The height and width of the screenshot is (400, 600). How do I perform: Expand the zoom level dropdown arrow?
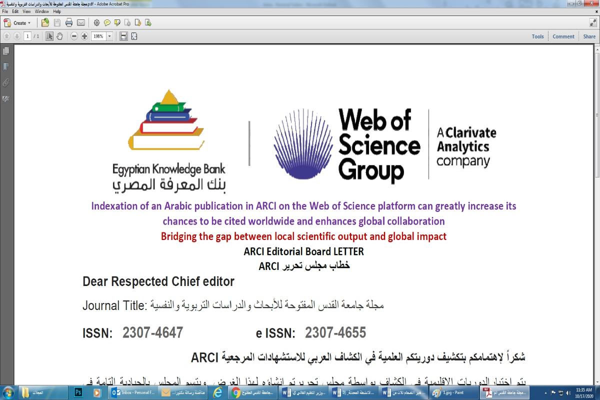pyautogui.click(x=109, y=36)
